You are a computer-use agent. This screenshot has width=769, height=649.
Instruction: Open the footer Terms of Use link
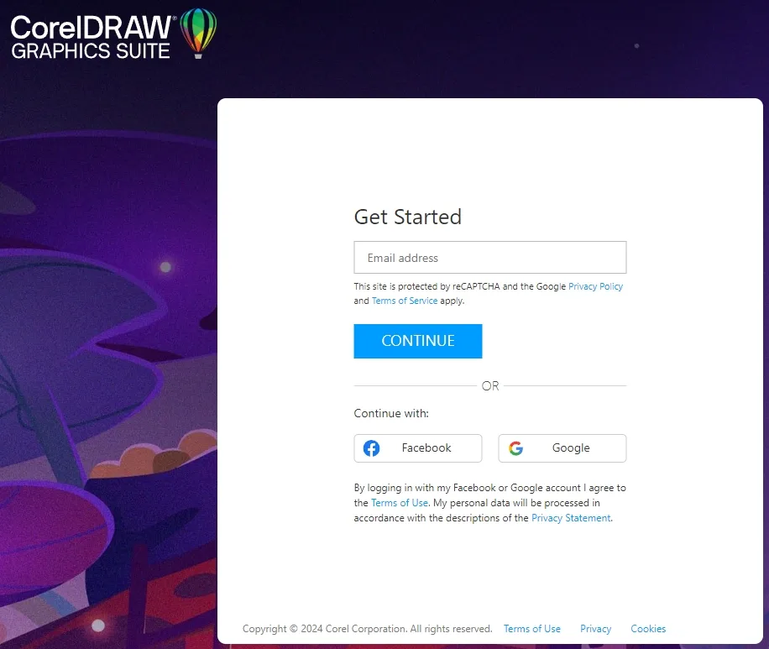532,628
